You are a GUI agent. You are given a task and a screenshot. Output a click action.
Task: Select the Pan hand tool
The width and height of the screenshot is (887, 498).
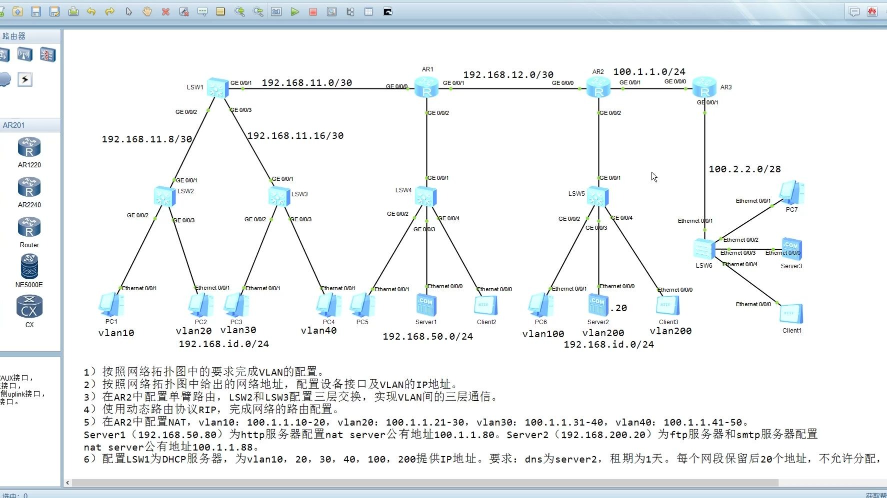147,11
